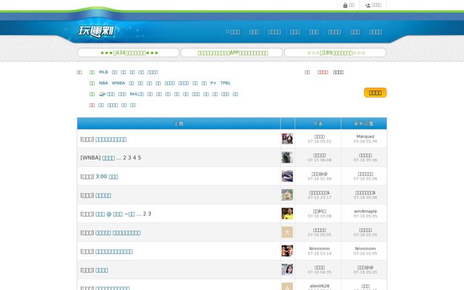Open the thread titled with 3:00
Screen dimensions: 464x290
click(107, 177)
